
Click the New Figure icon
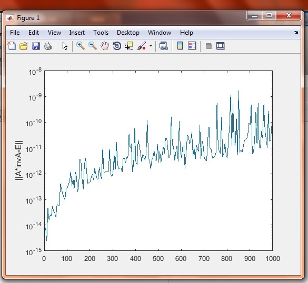click(12, 46)
